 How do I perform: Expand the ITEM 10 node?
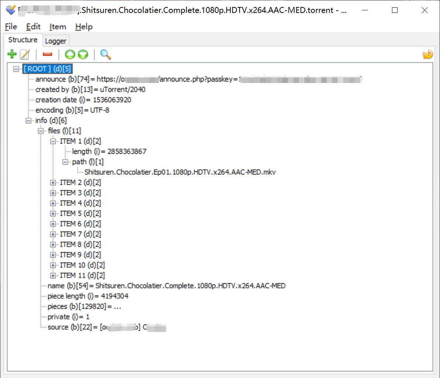[x=53, y=265]
